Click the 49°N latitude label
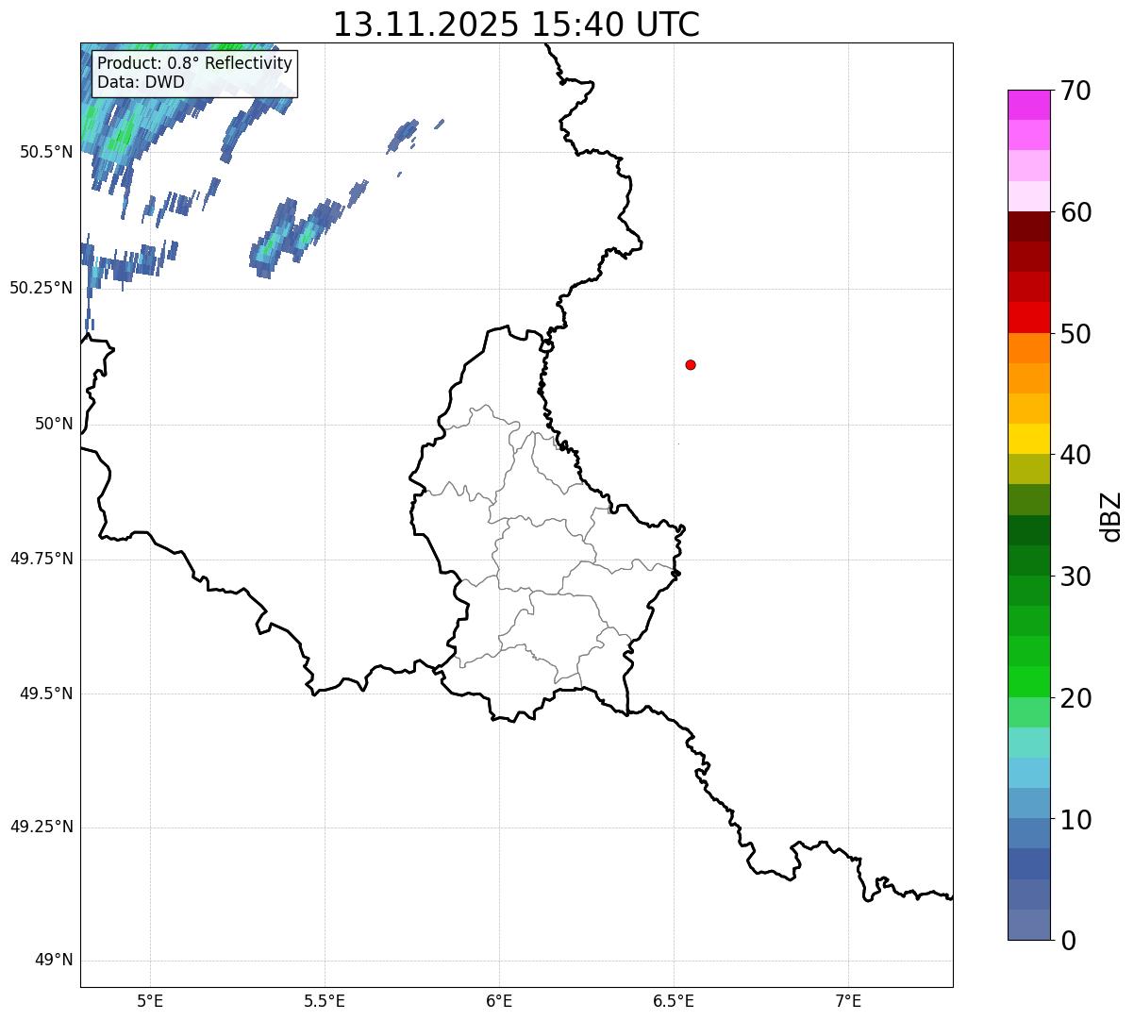Viewport: 1134px width, 1020px height. pos(54,961)
